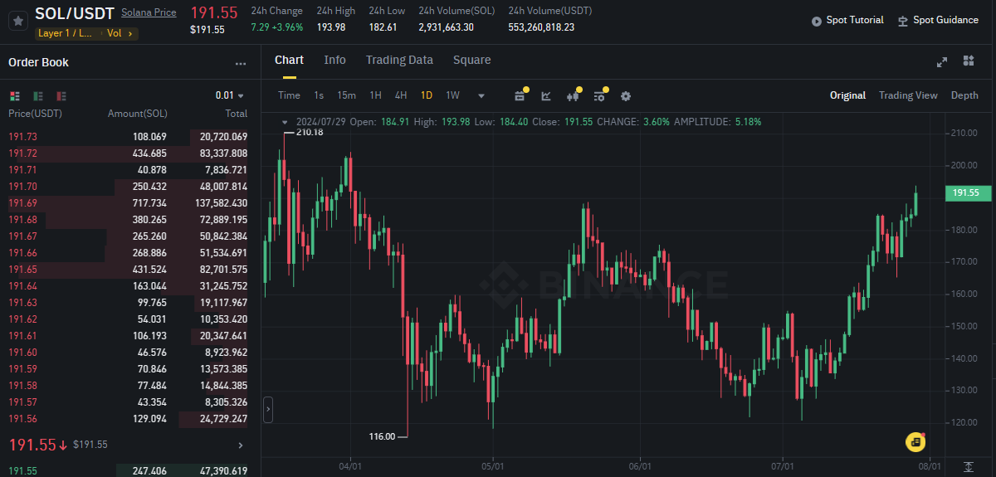The width and height of the screenshot is (996, 477).
Task: Click the SOL/USDT pair title
Action: pos(75,14)
